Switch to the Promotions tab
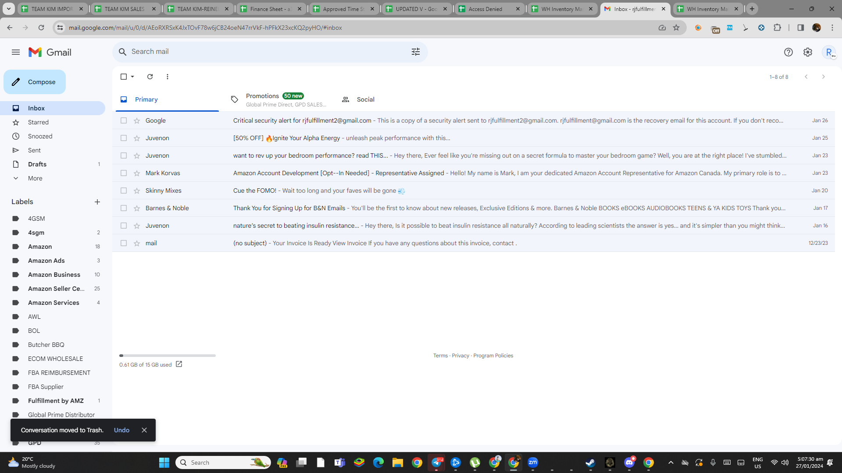 click(x=278, y=99)
